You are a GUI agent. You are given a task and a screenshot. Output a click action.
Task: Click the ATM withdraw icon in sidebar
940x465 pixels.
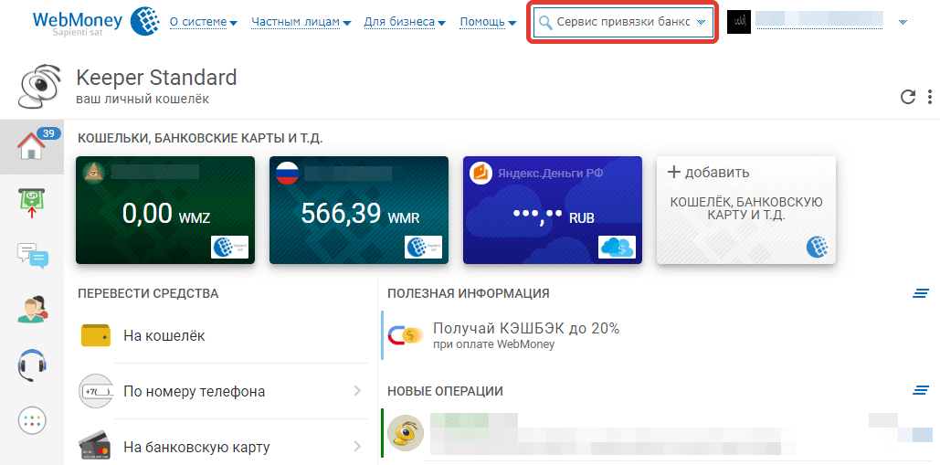click(x=32, y=202)
